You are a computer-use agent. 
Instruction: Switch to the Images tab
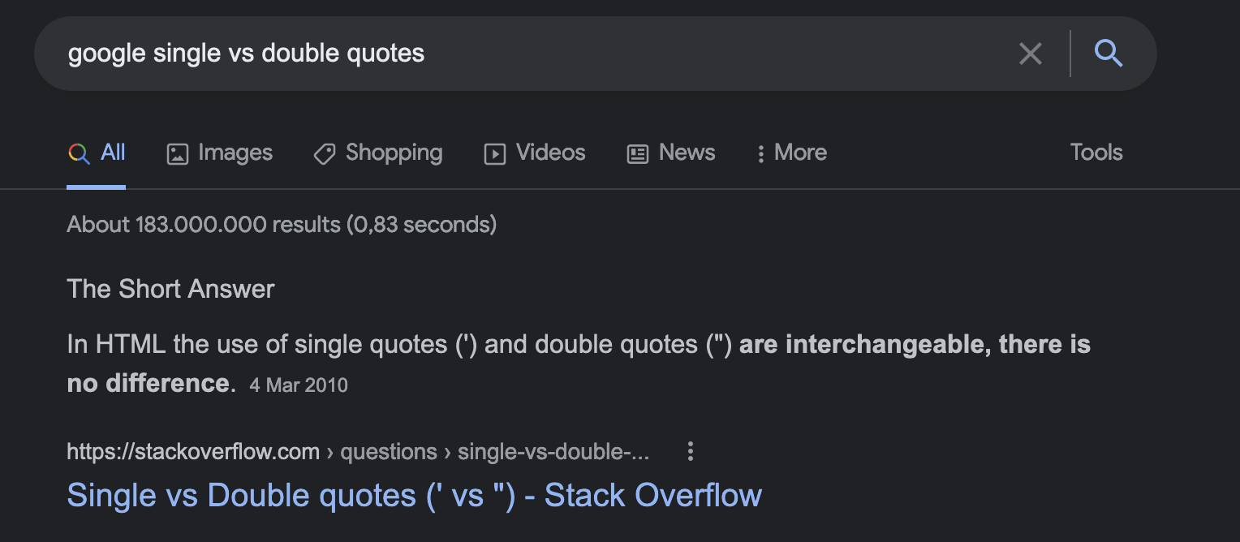pos(234,153)
